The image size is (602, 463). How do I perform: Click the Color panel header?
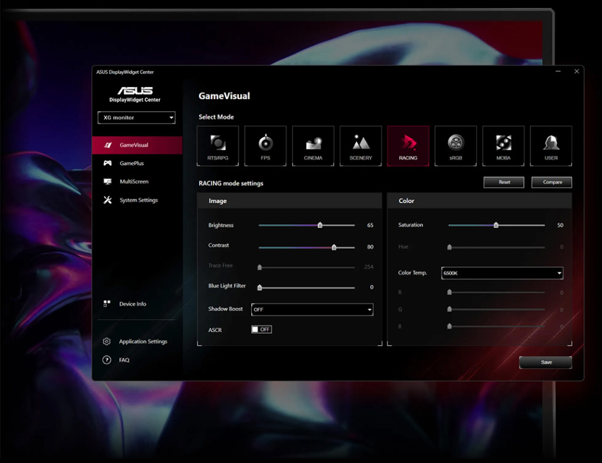tap(480, 201)
